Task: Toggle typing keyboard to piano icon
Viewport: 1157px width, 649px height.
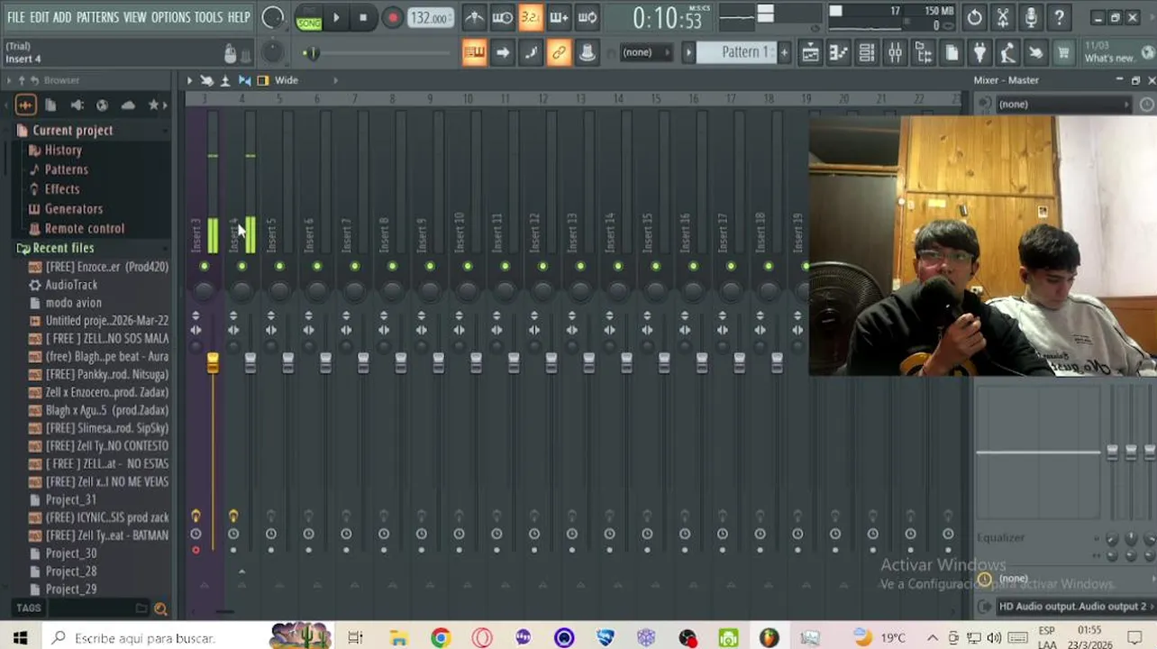Action: coord(474,52)
